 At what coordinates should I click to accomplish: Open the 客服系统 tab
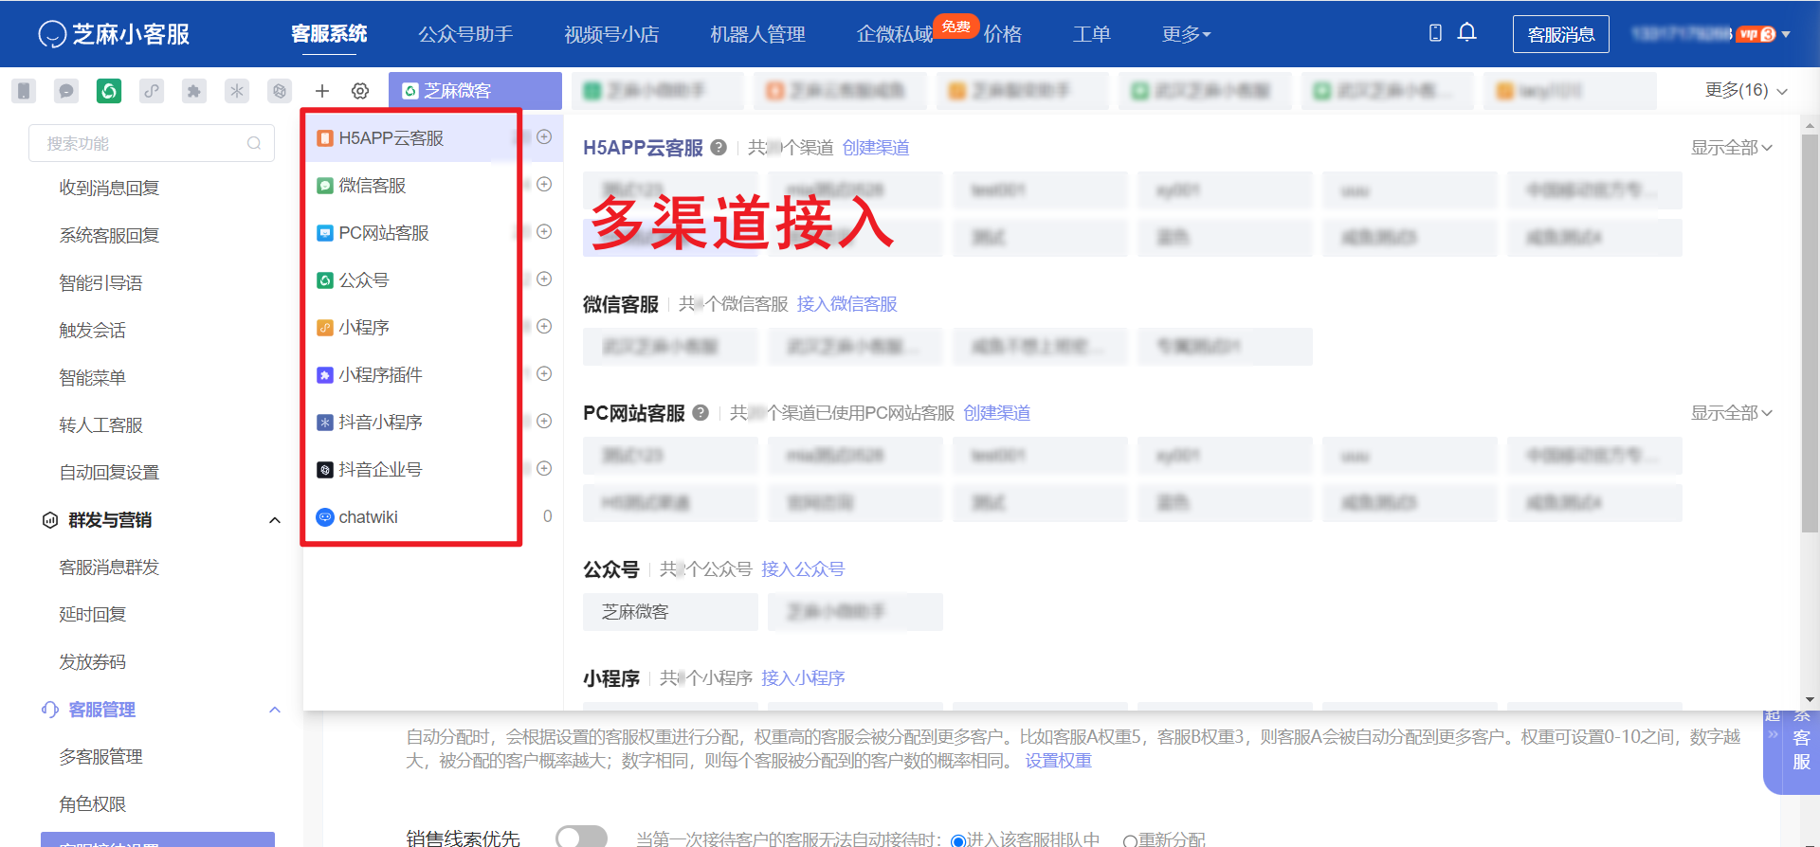pyautogui.click(x=329, y=34)
